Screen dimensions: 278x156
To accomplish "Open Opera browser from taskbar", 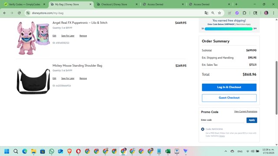I will click(78, 151).
